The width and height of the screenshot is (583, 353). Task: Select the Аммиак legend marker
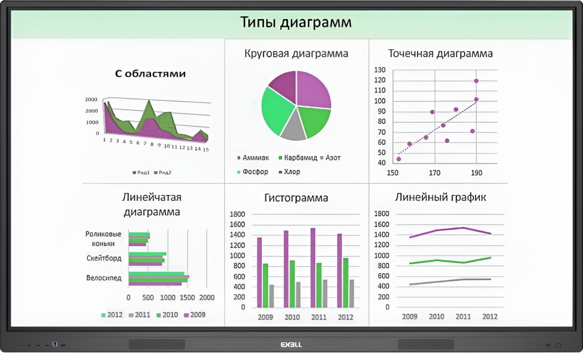tap(239, 158)
